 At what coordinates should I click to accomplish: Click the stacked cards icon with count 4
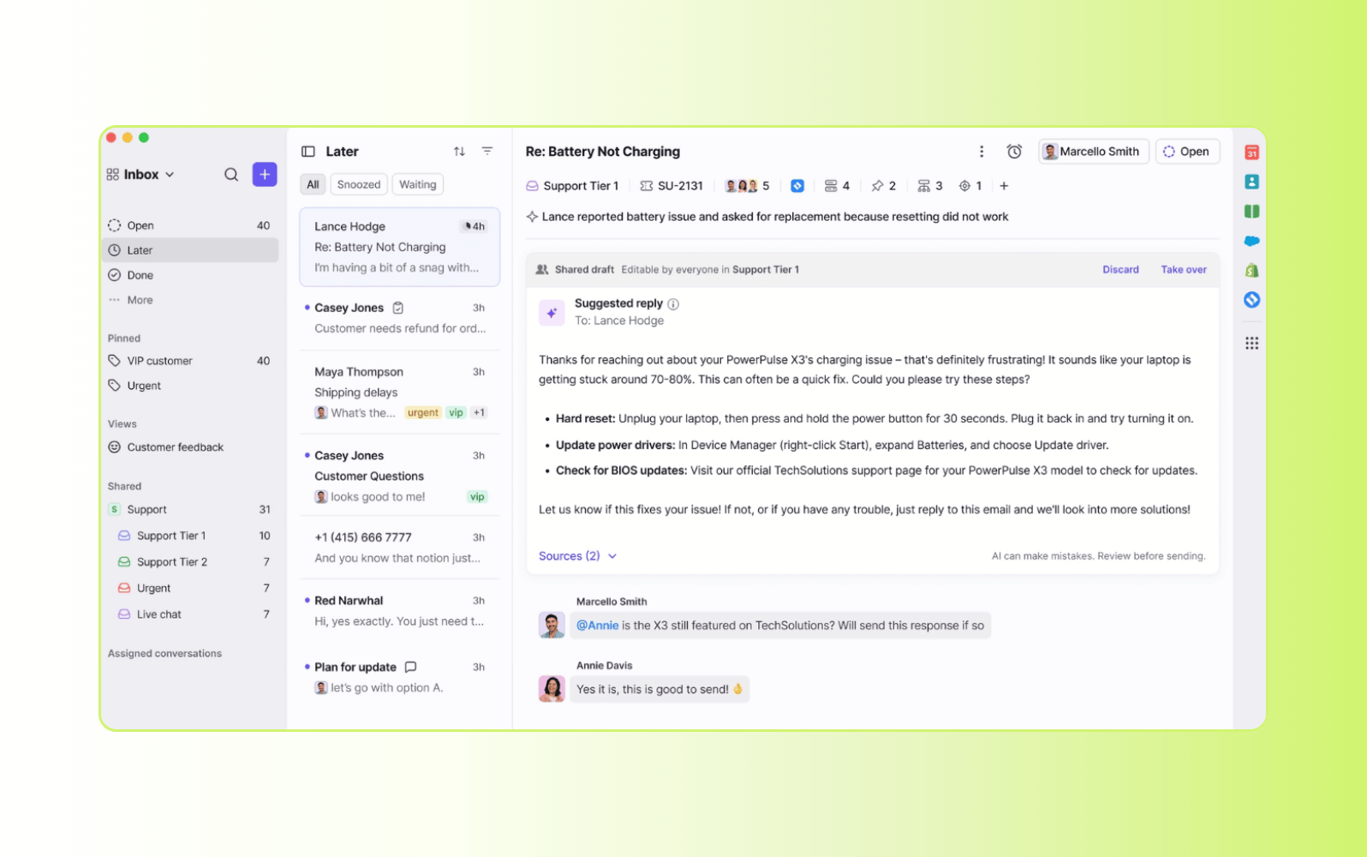pyautogui.click(x=837, y=186)
